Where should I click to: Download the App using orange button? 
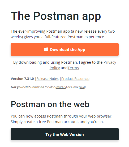(64, 50)
